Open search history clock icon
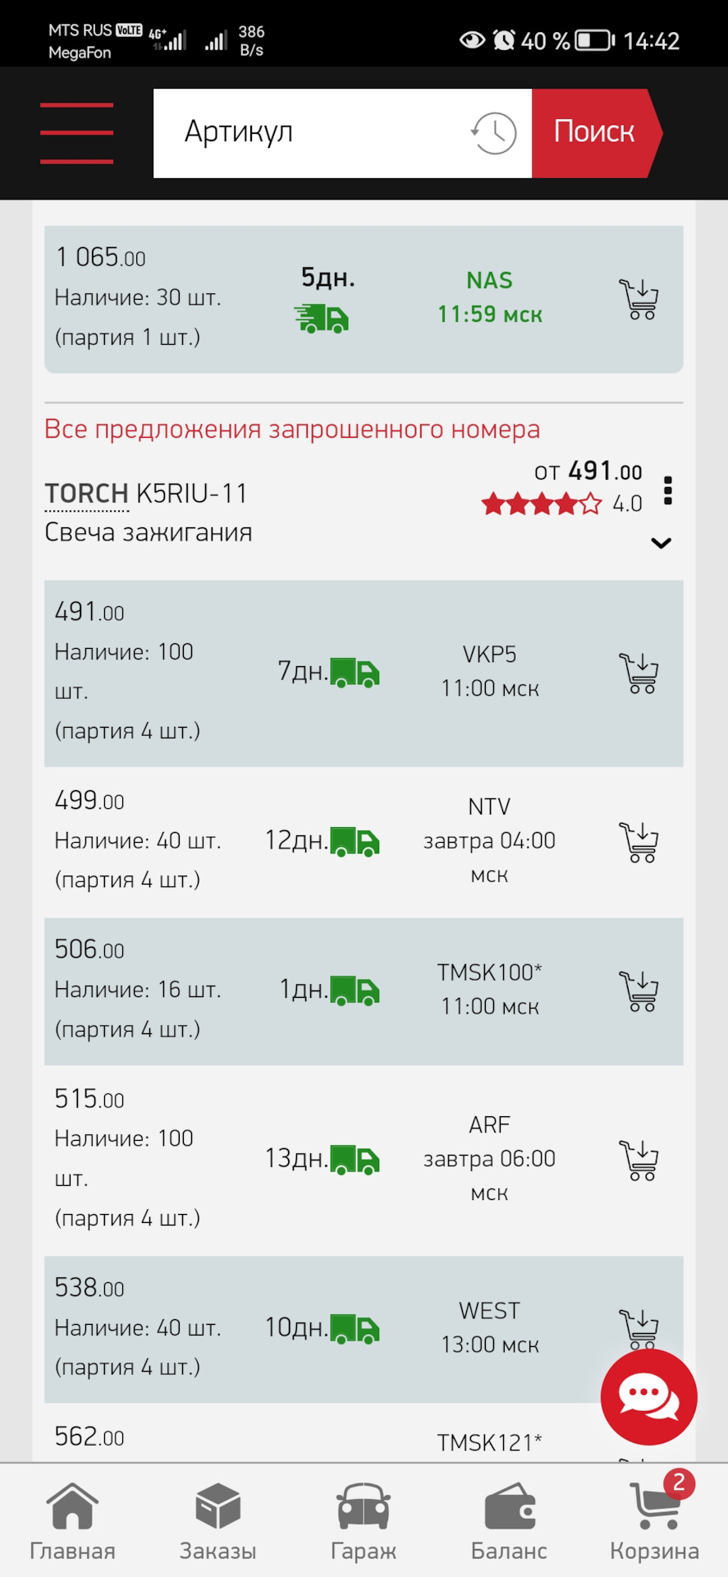 pos(493,133)
